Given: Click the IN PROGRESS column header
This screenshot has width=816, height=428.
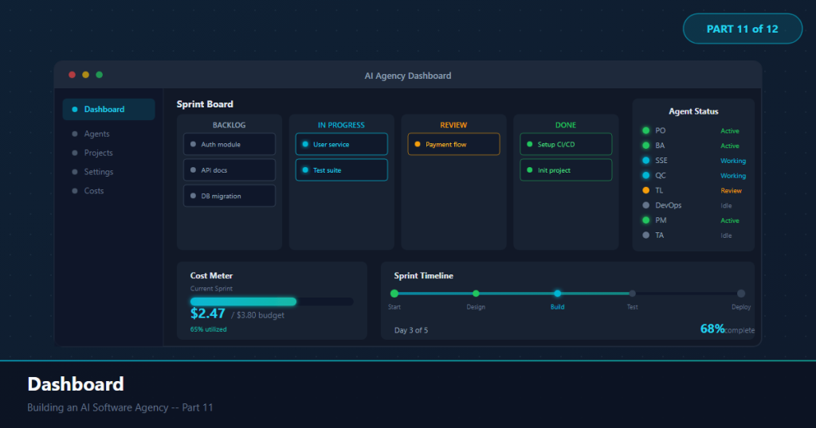Looking at the screenshot, I should coord(341,125).
